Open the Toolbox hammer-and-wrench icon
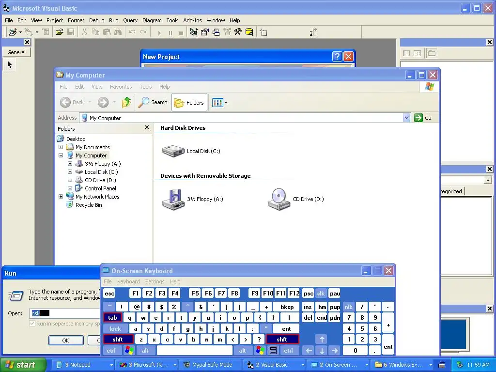This screenshot has width=496, height=372. click(238, 32)
